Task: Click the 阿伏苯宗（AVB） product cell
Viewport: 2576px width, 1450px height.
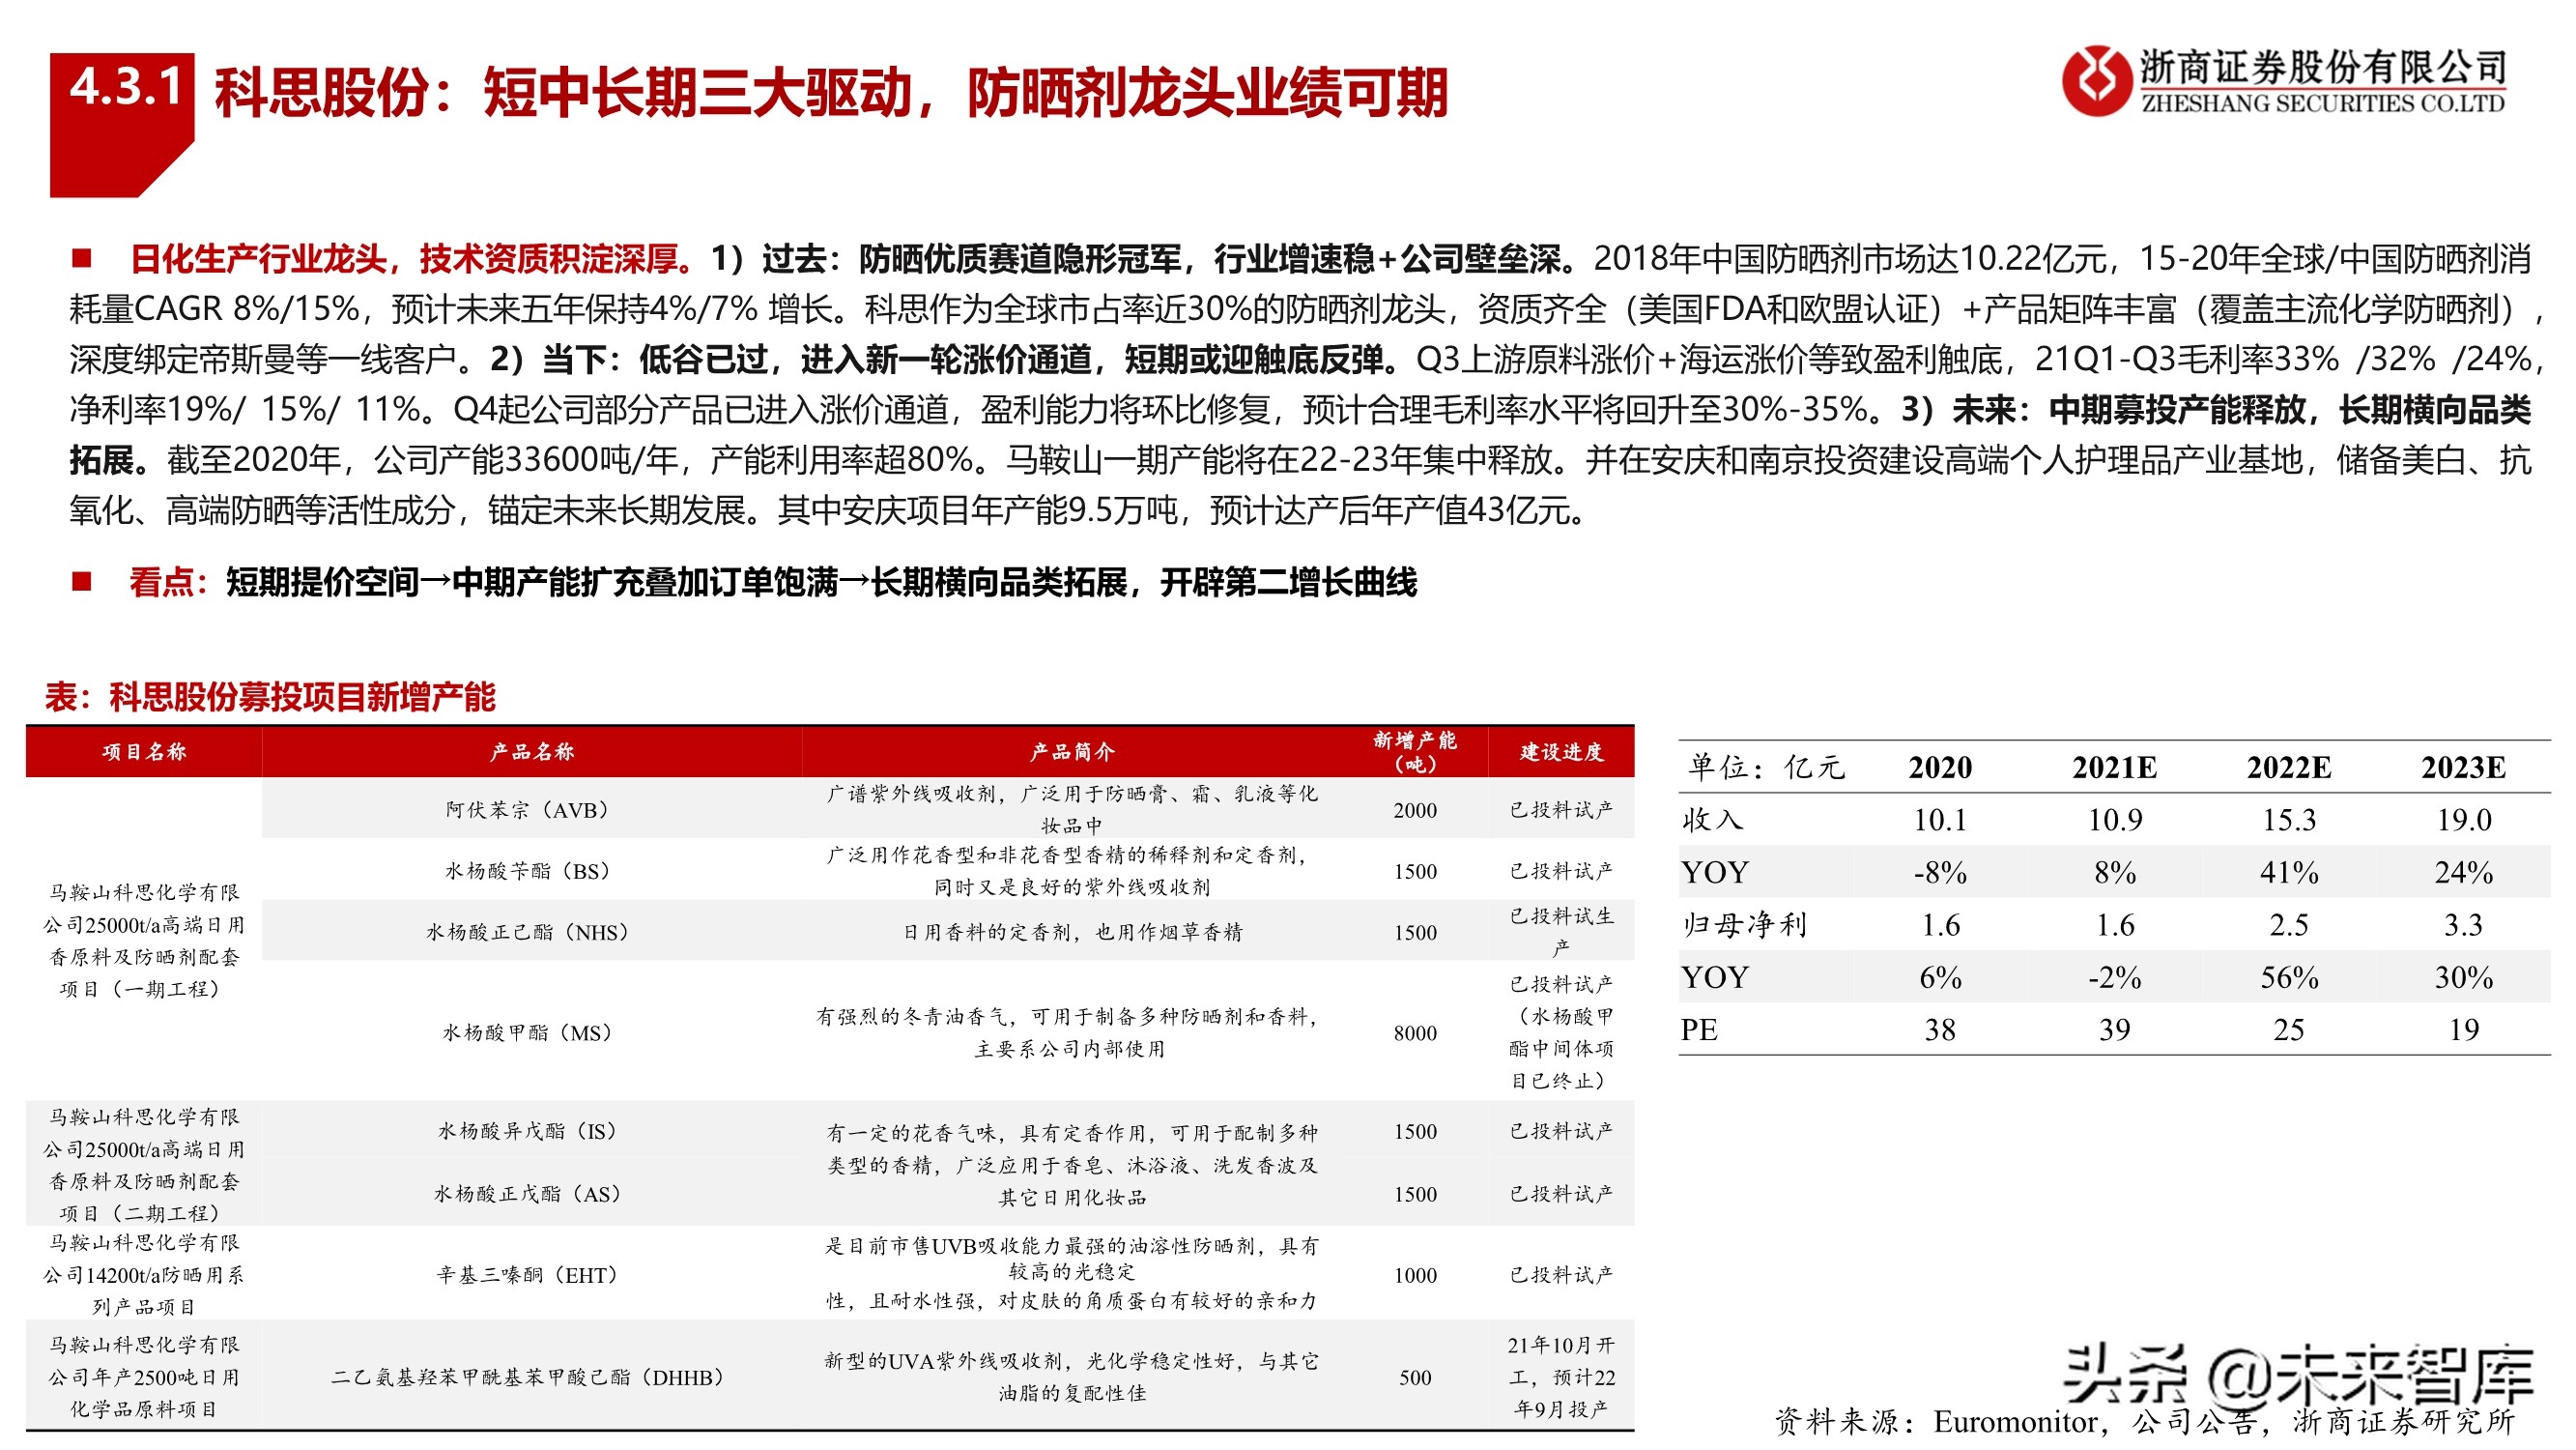Action: [x=532, y=809]
